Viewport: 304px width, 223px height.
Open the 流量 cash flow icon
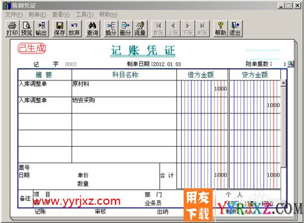click(x=140, y=29)
